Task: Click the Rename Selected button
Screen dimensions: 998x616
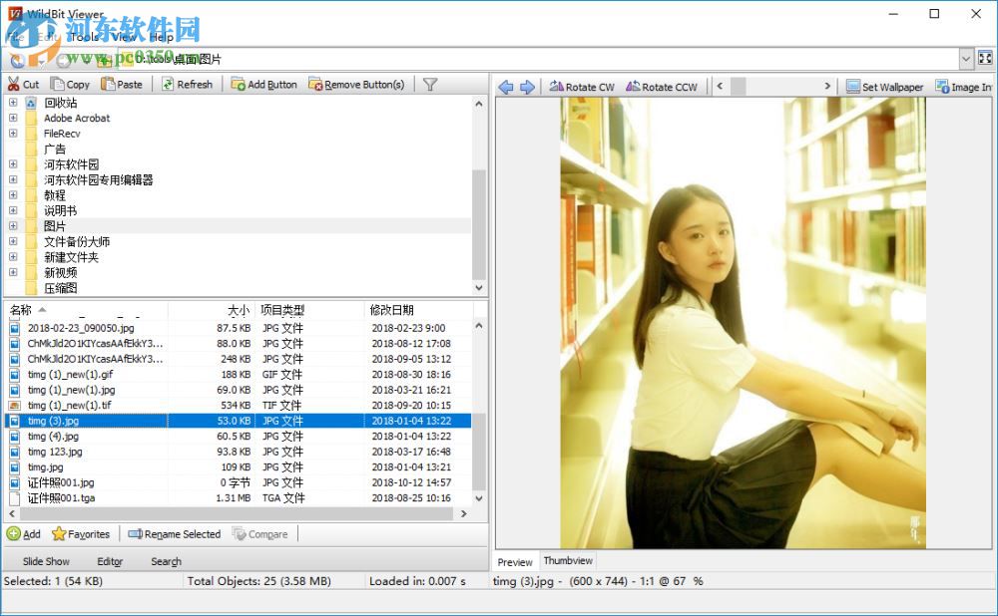Action: click(x=175, y=533)
